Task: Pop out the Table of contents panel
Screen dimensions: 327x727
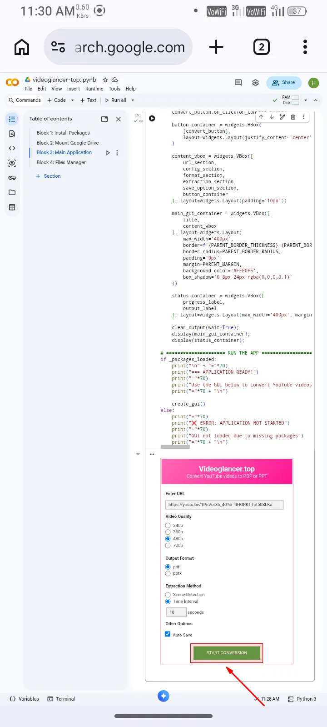Action: [x=104, y=119]
